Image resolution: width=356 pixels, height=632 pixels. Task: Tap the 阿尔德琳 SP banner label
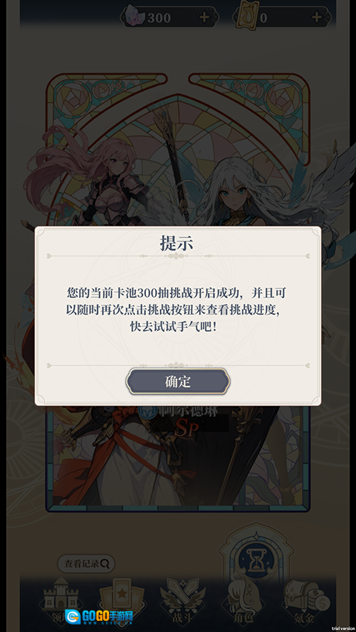pos(189,421)
